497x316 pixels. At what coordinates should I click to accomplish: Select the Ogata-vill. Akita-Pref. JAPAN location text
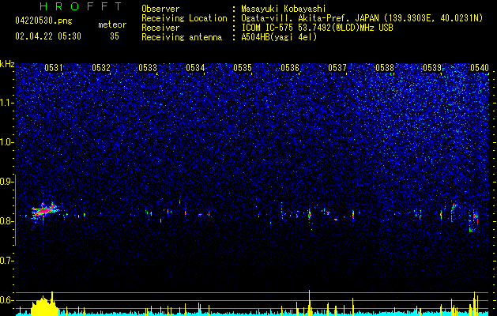[x=362, y=18]
